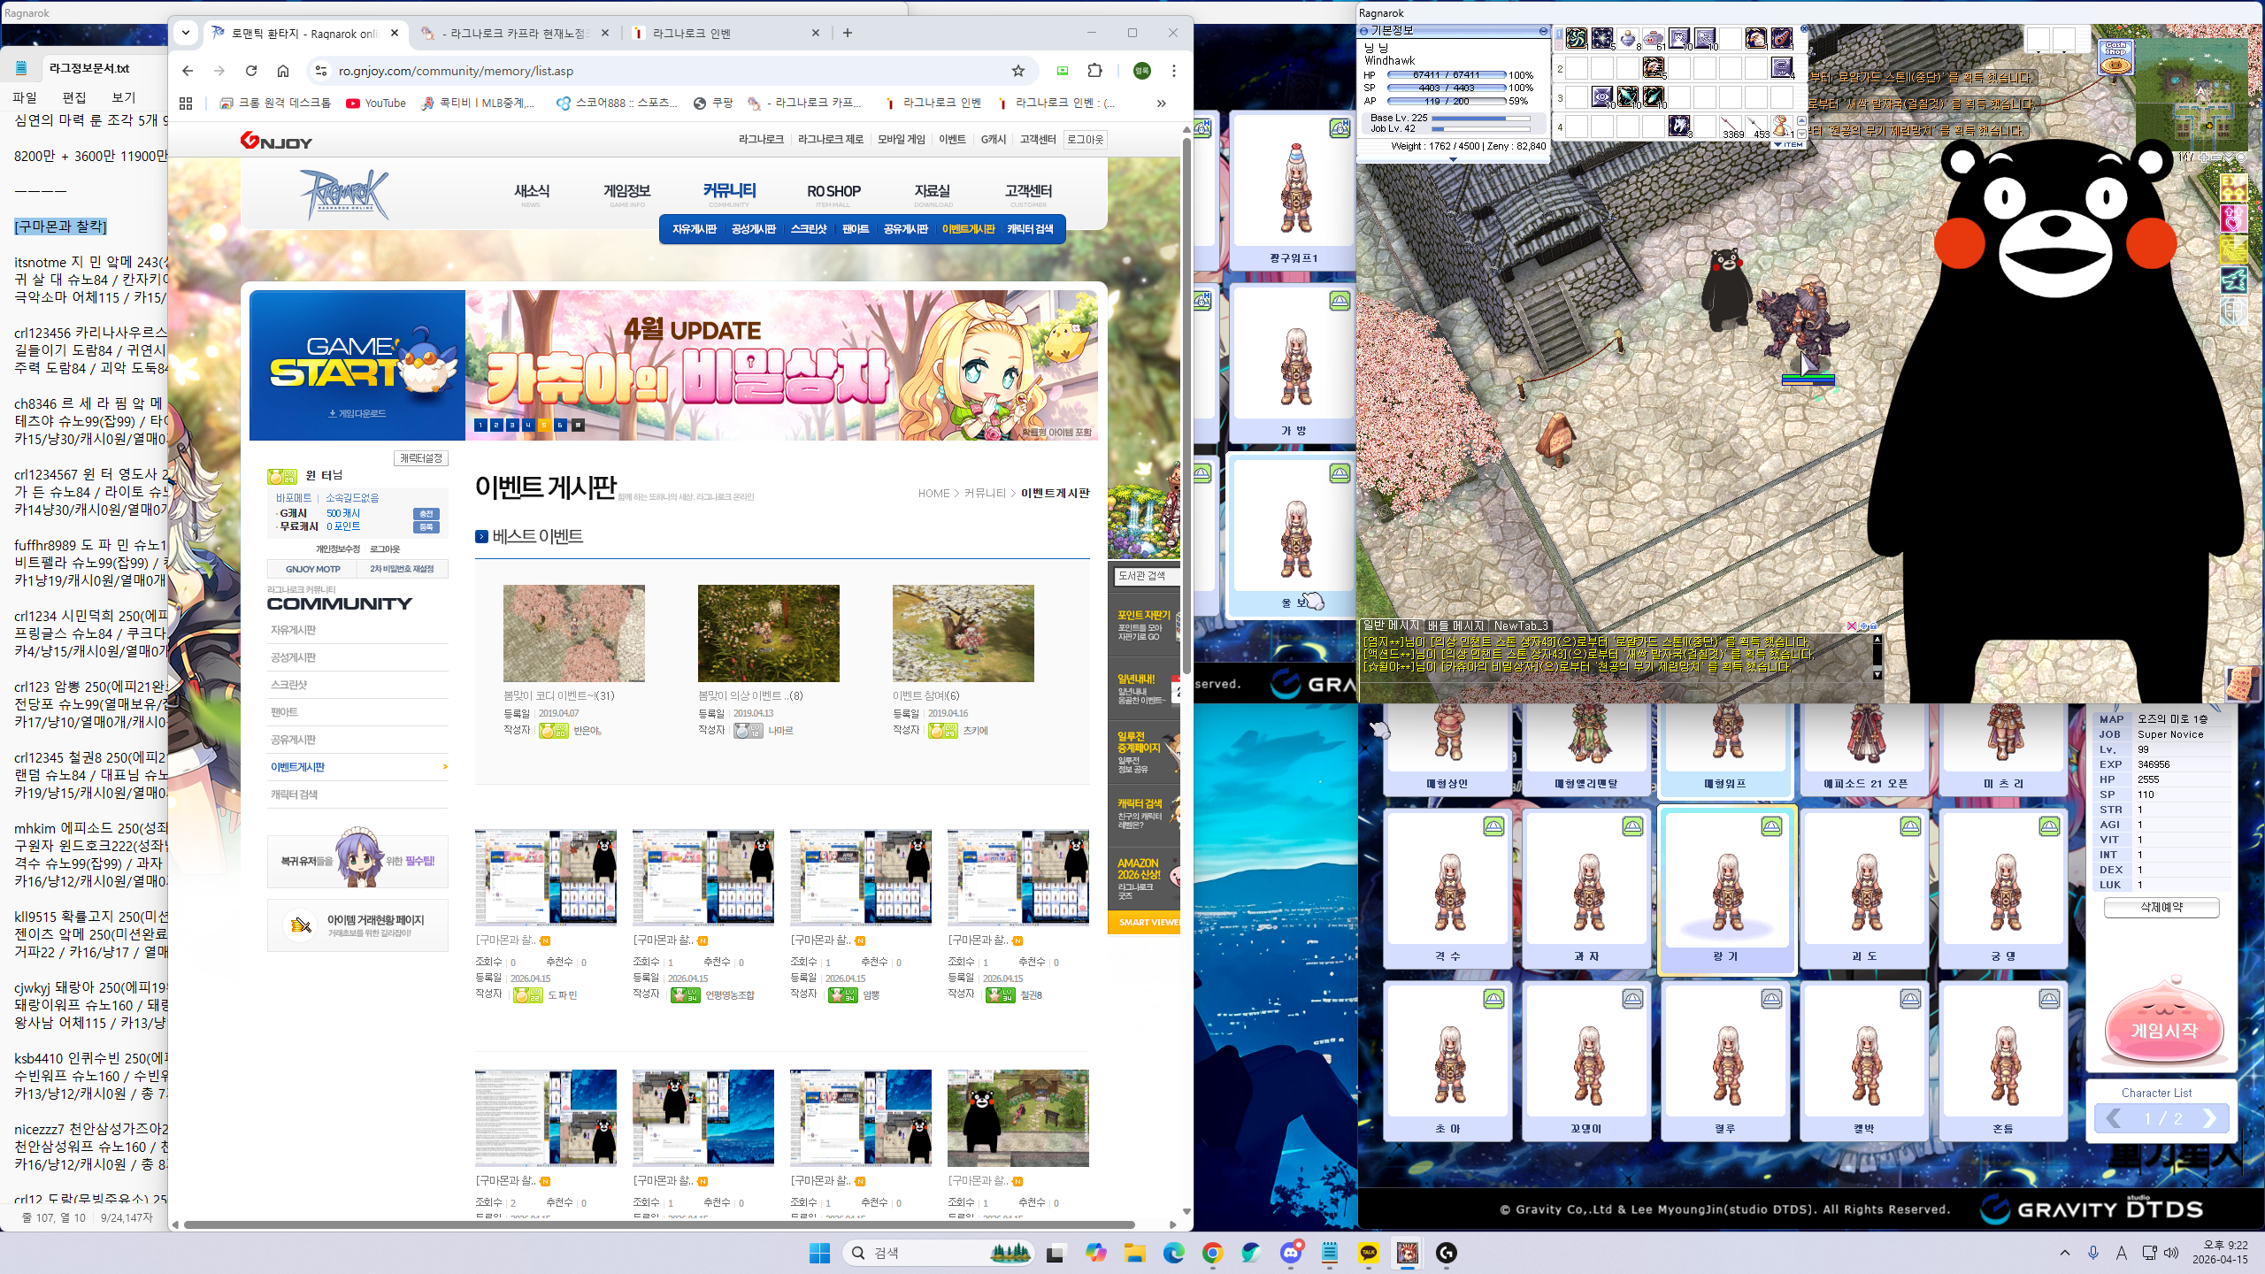
Task: Open Chrome extensions puzzle icon
Action: [1095, 71]
